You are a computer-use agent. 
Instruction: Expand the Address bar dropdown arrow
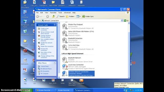pyautogui.click(x=122, y=20)
